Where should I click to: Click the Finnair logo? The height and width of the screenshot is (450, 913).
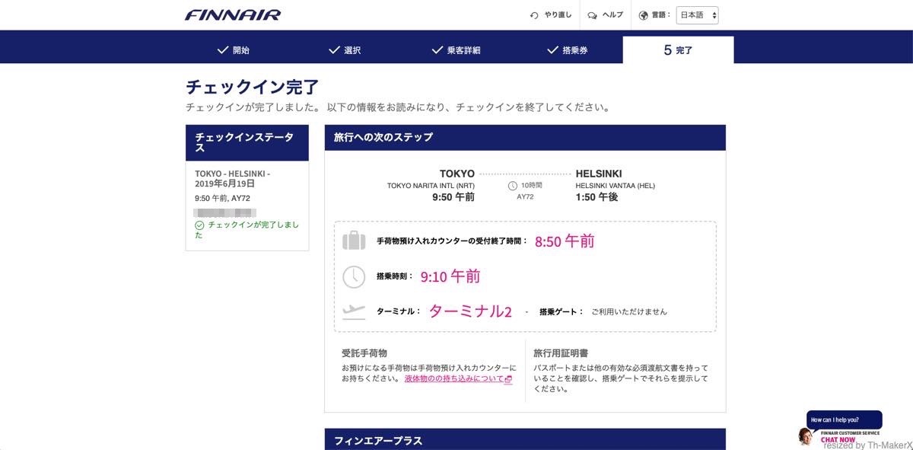[x=233, y=14]
